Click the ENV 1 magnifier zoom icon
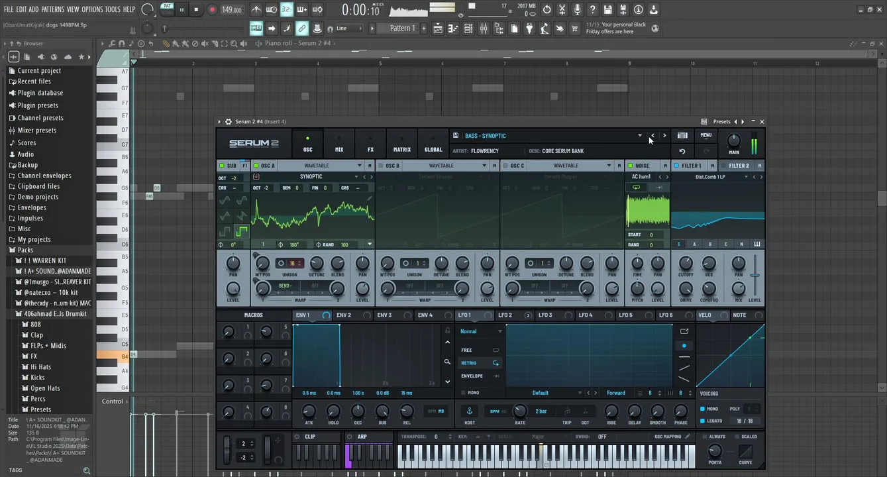887x477 pixels. click(x=447, y=362)
